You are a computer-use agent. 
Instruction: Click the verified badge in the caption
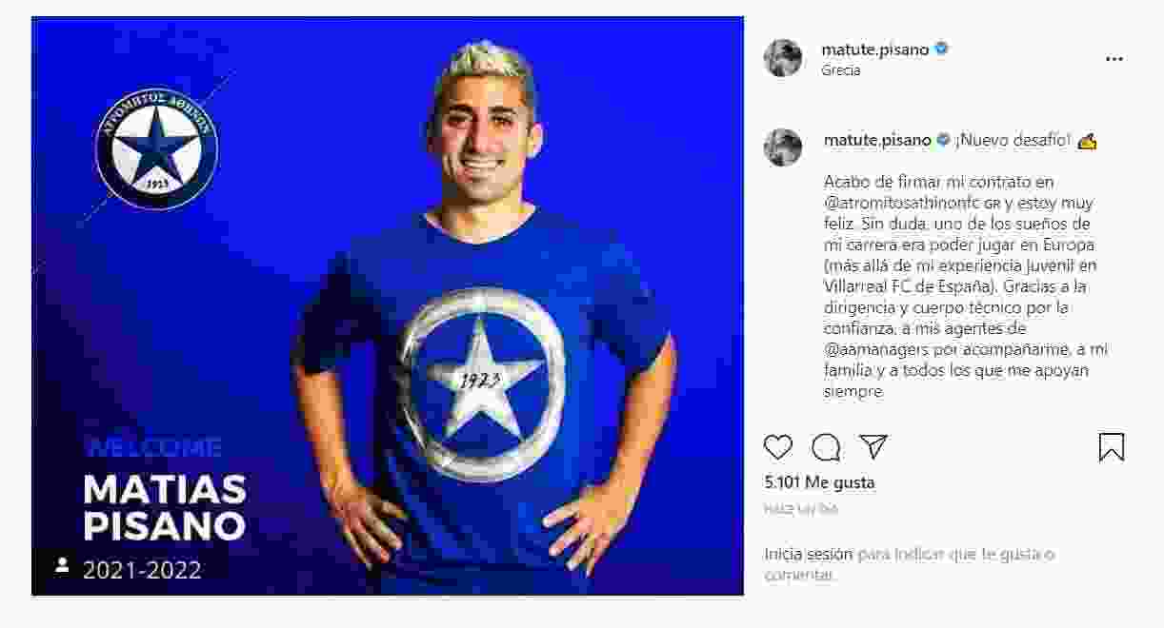point(943,140)
